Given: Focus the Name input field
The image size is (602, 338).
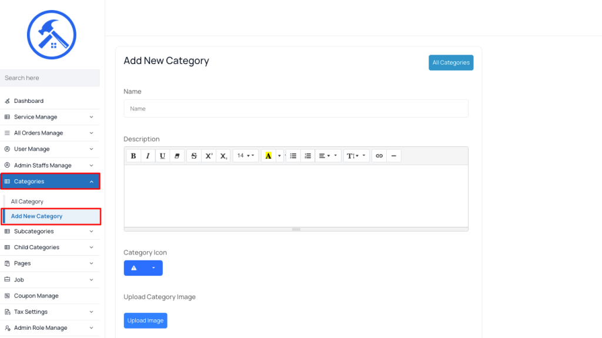Looking at the screenshot, I should (296, 109).
